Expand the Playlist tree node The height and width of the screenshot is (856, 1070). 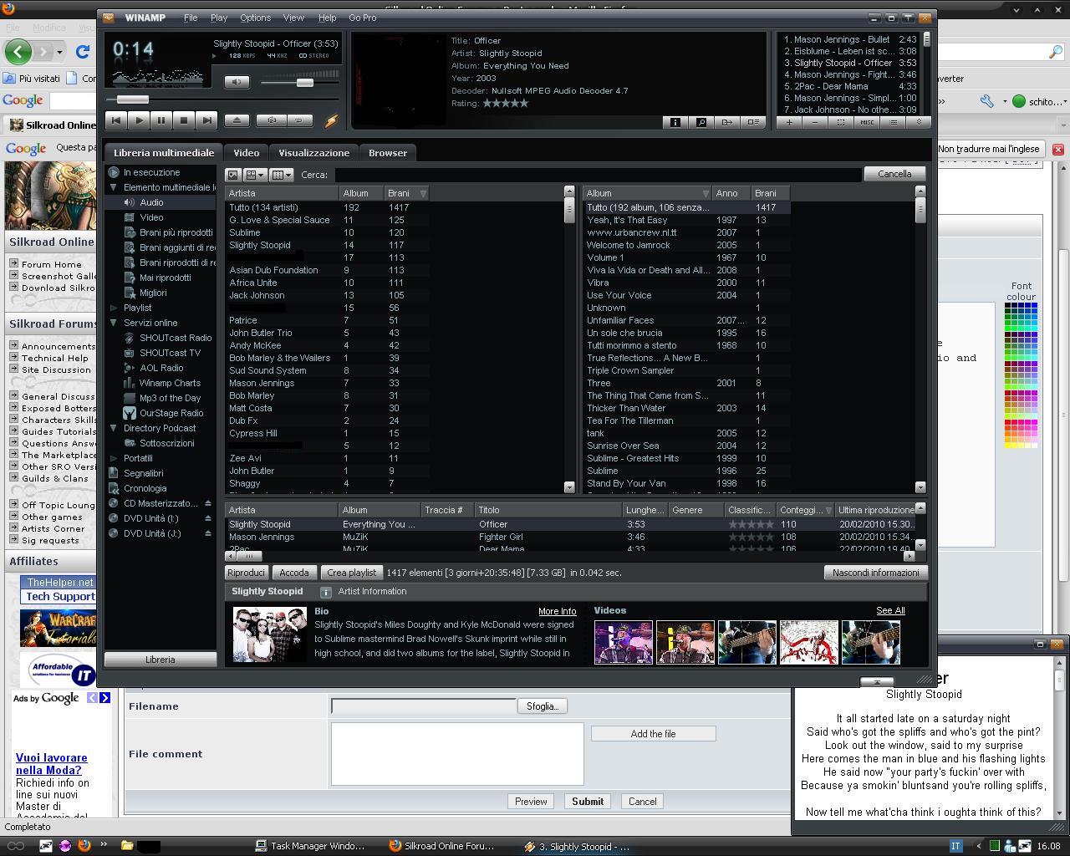click(x=114, y=308)
